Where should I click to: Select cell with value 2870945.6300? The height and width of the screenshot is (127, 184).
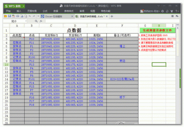pyautogui.click(x=51, y=46)
